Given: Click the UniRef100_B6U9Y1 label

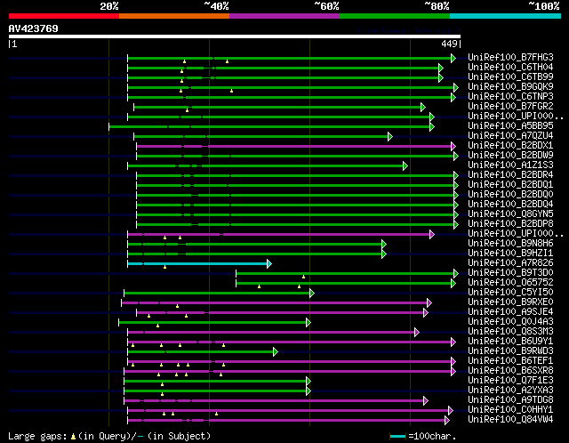Looking at the screenshot, I should pos(510,342).
